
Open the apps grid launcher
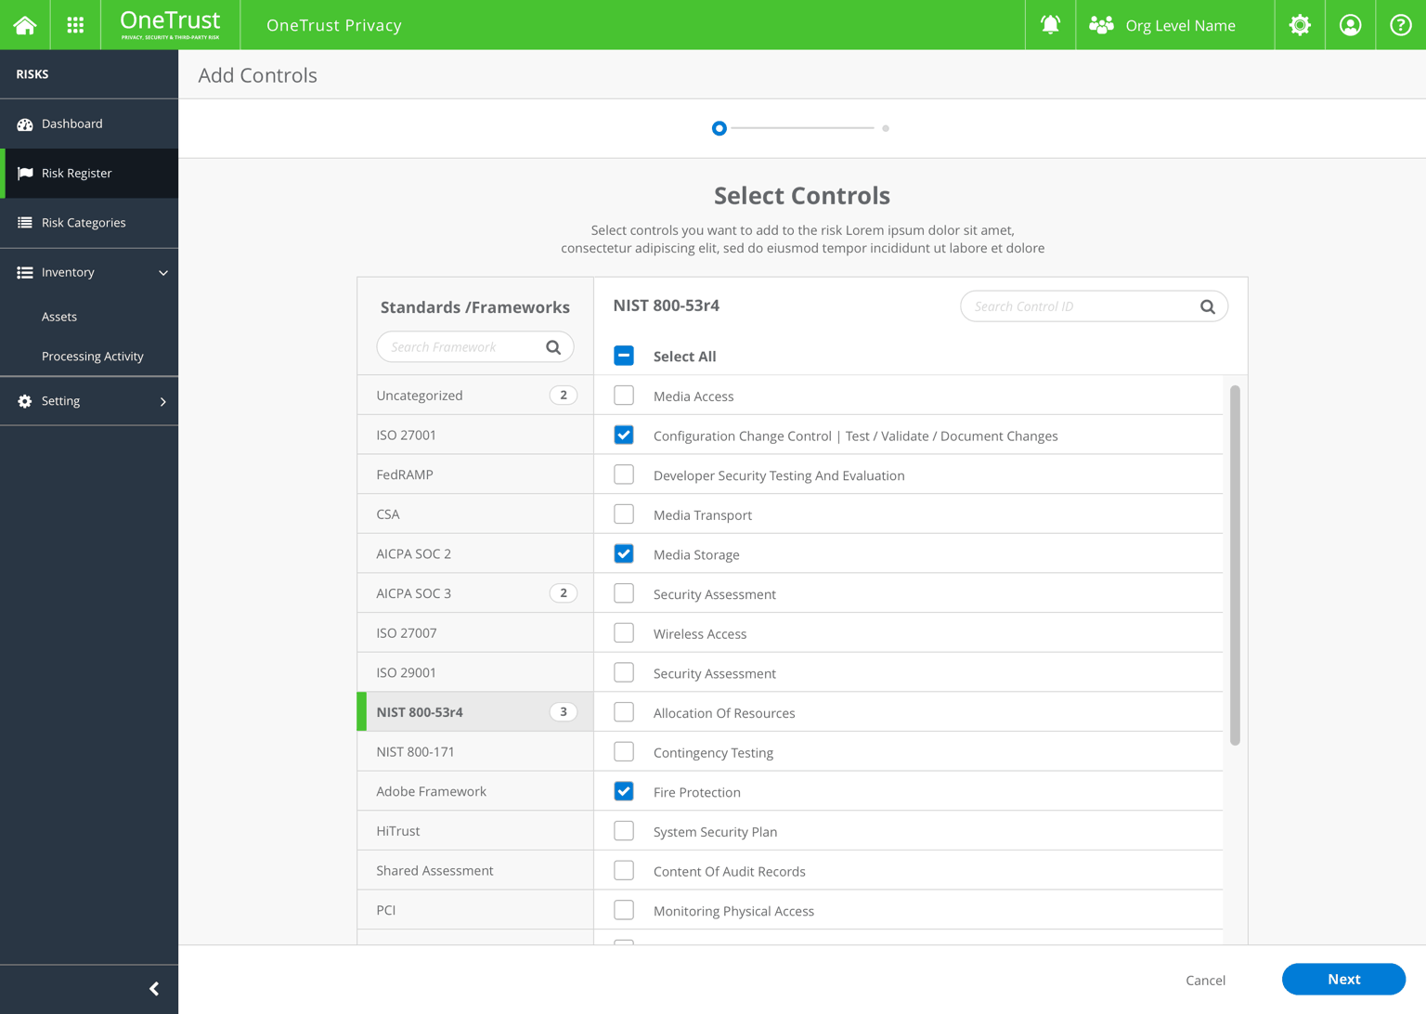point(75,25)
